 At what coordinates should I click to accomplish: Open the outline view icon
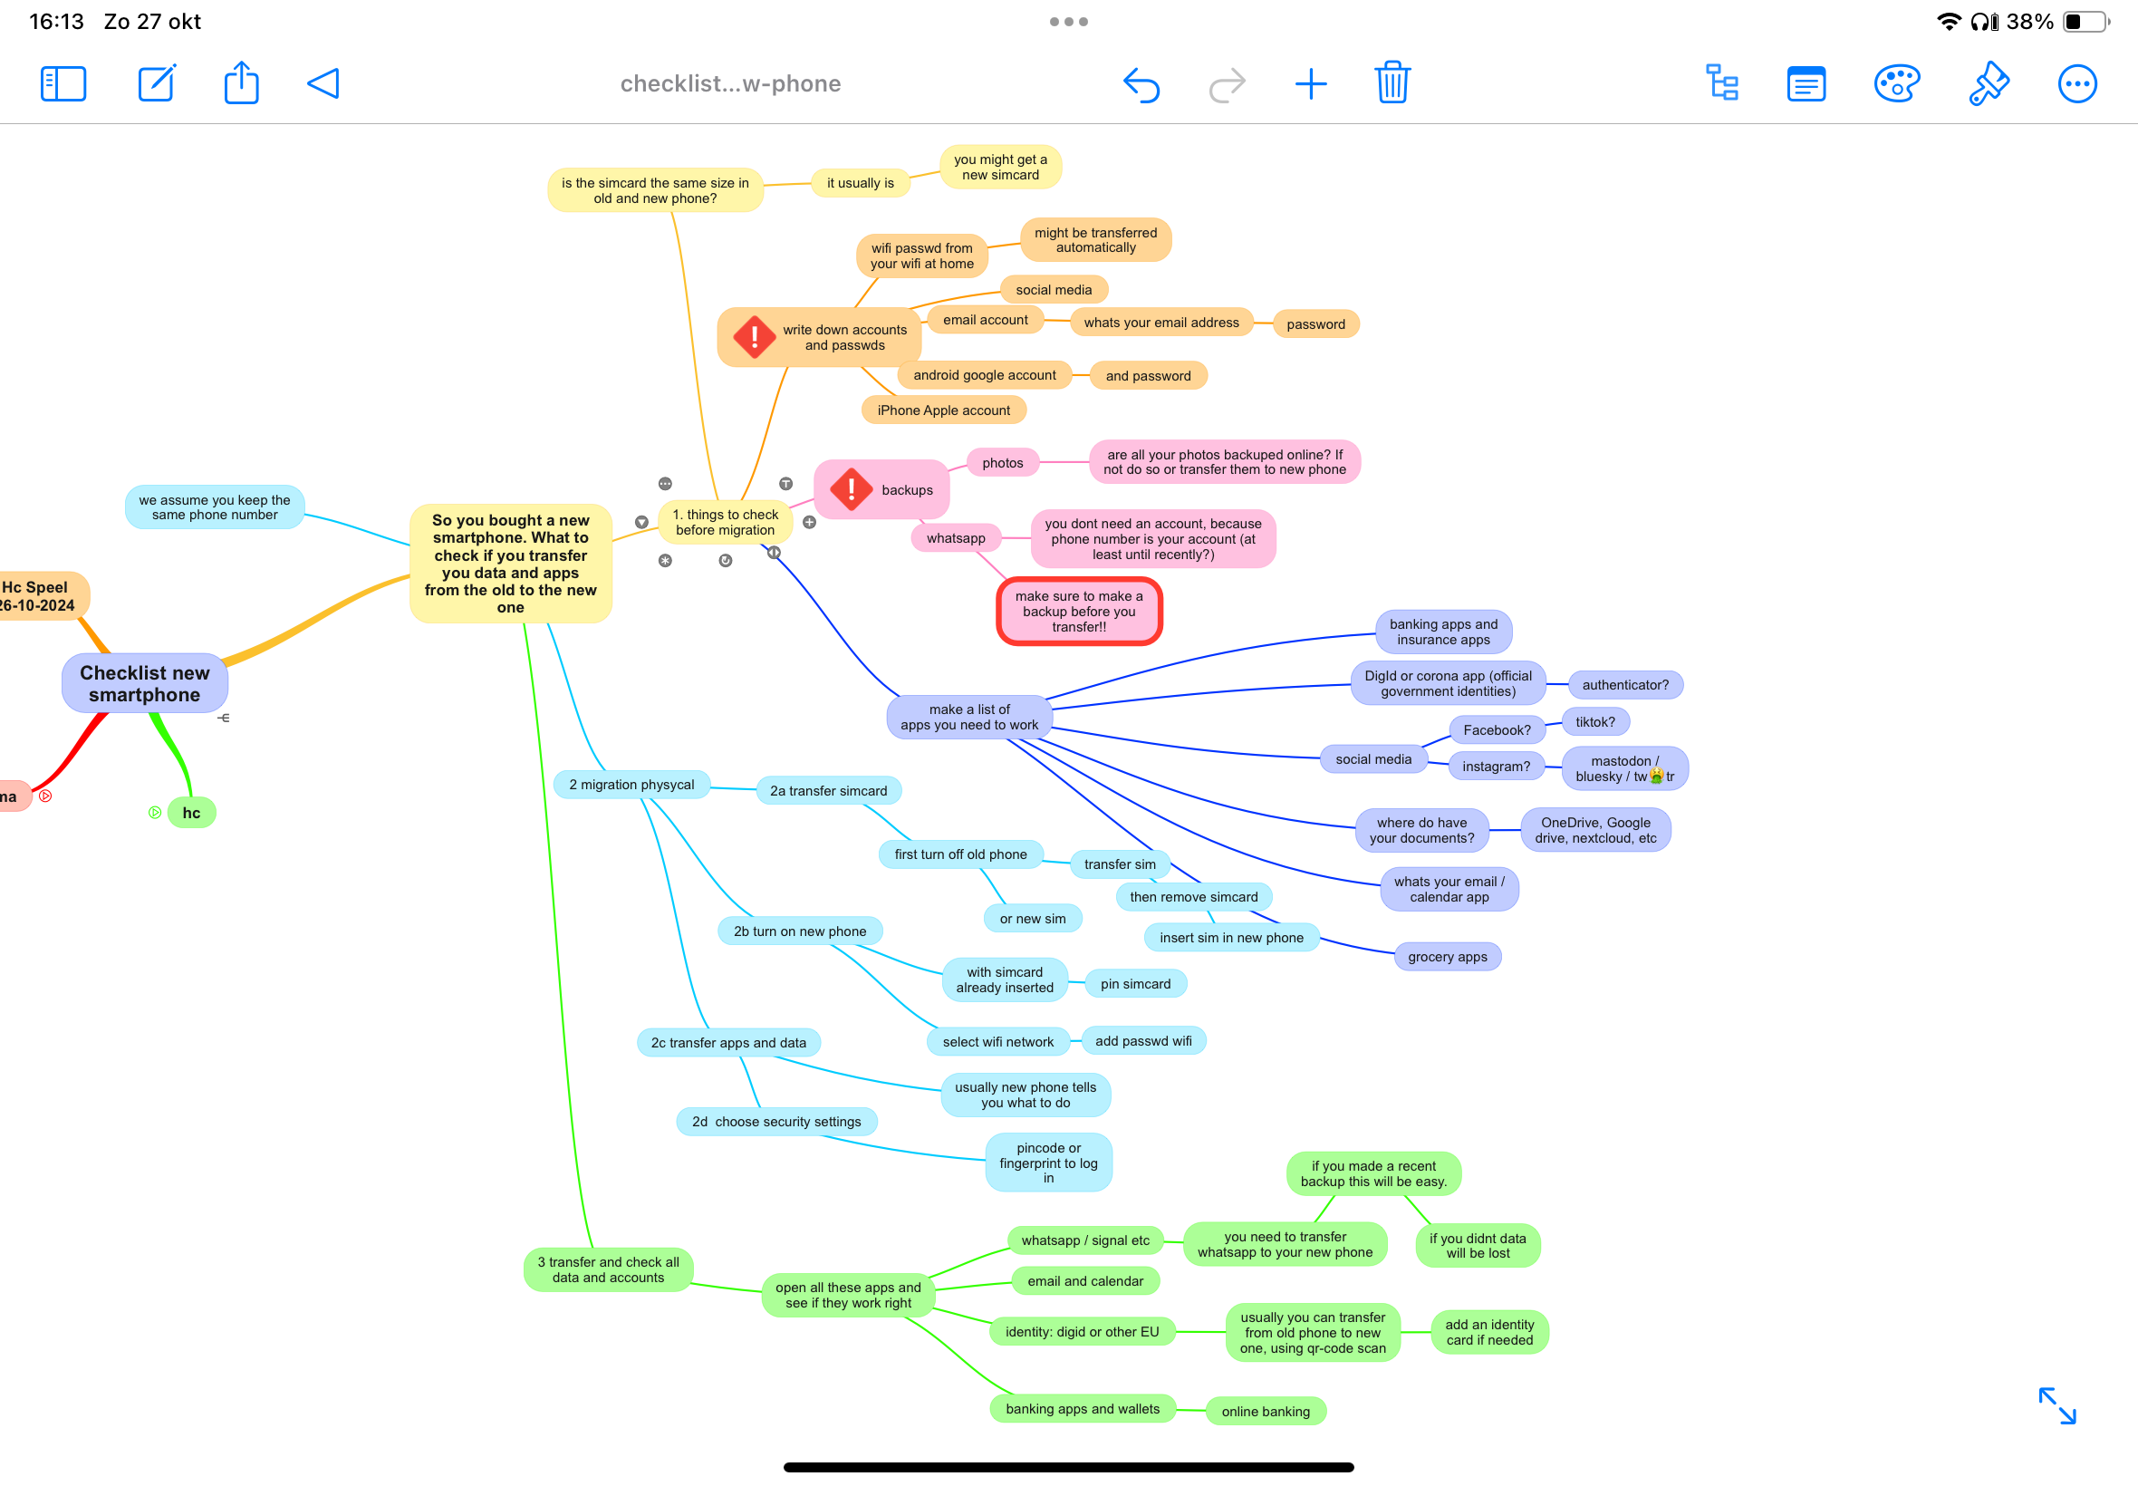pos(1722,82)
